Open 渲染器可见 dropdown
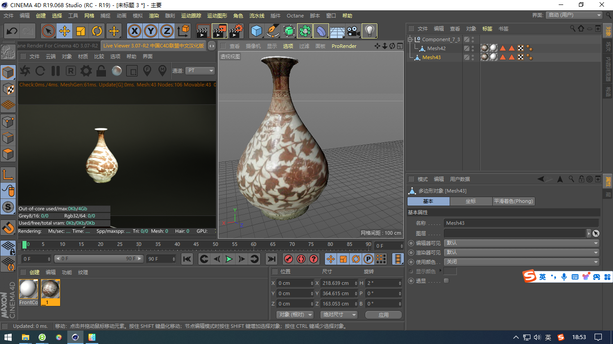 pyautogui.click(x=521, y=252)
